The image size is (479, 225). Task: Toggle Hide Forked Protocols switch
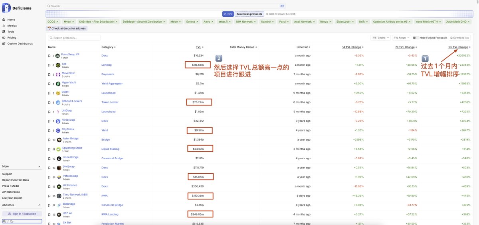(416, 38)
